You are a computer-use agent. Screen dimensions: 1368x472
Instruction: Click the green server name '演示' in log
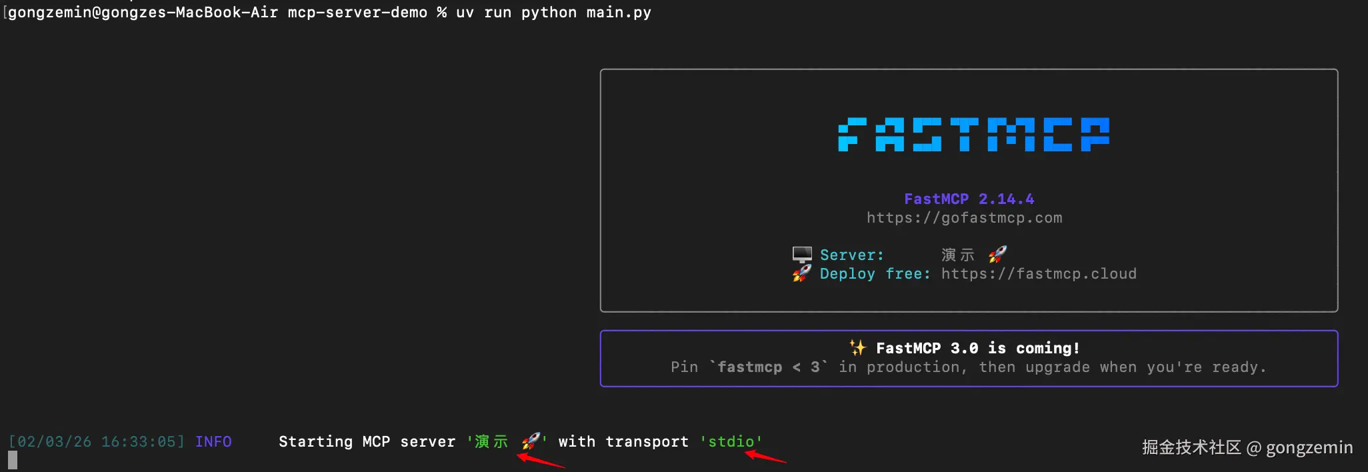491,441
